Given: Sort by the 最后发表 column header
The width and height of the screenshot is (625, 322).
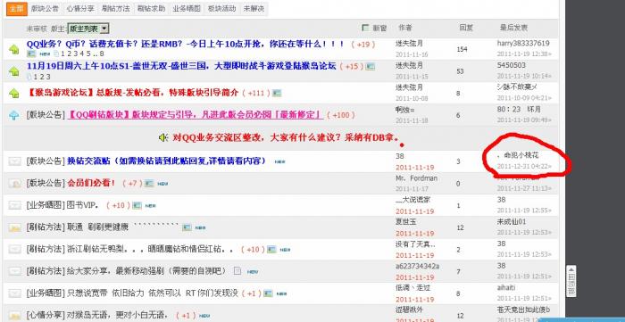Looking at the screenshot, I should point(513,28).
